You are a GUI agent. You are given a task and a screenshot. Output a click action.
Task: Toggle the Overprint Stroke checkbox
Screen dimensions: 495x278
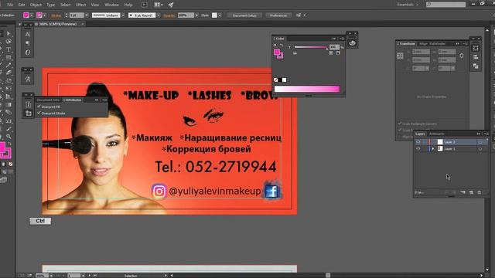tap(39, 113)
